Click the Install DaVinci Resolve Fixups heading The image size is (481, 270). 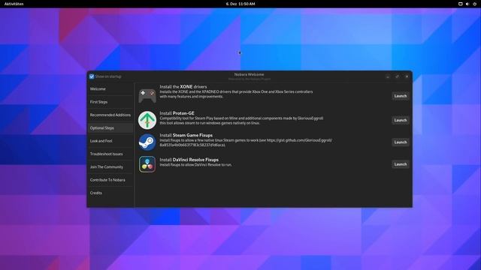click(189, 160)
